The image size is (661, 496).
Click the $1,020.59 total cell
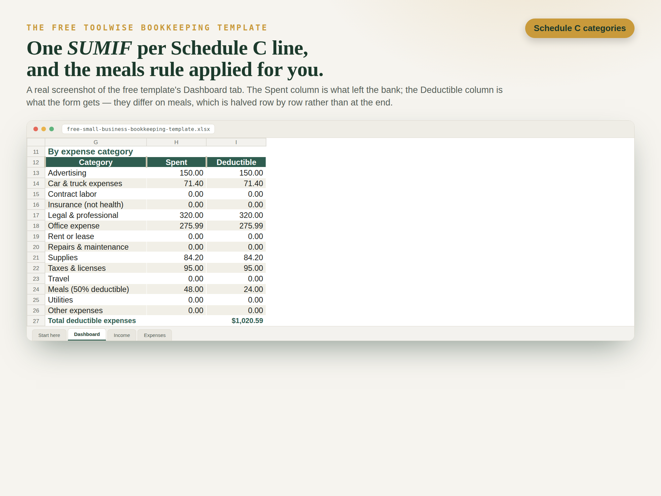[x=236, y=321]
